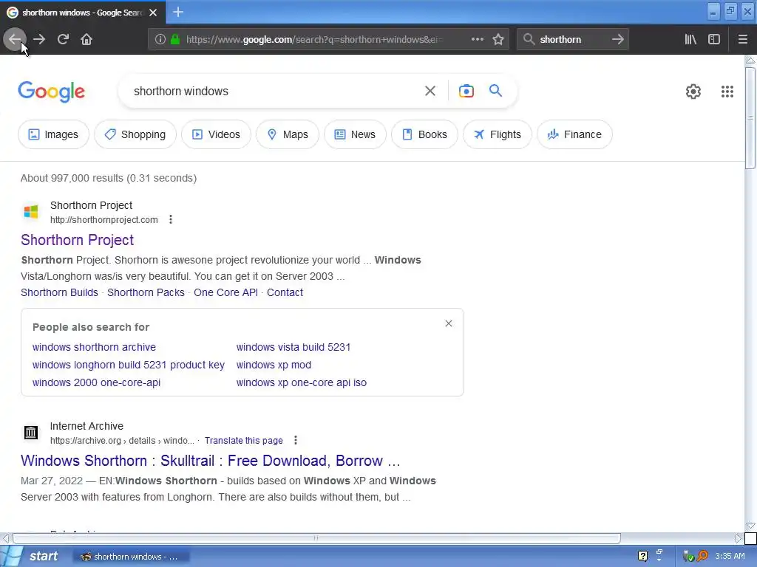Search windows 2000 one-core-api suggestion
The image size is (757, 567).
click(96, 383)
